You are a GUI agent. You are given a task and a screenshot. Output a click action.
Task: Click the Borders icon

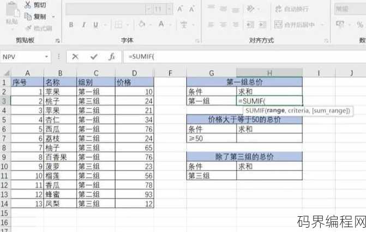coord(118,25)
